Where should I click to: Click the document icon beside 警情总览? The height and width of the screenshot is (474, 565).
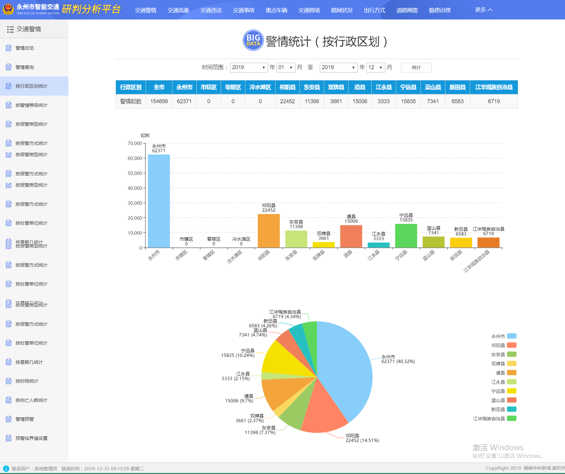click(x=9, y=48)
